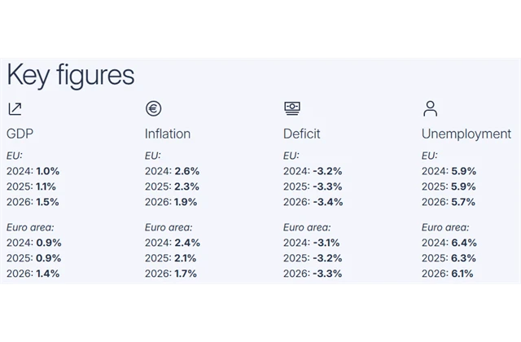Click the person Unemployment icon
521x342 pixels.
(431, 108)
